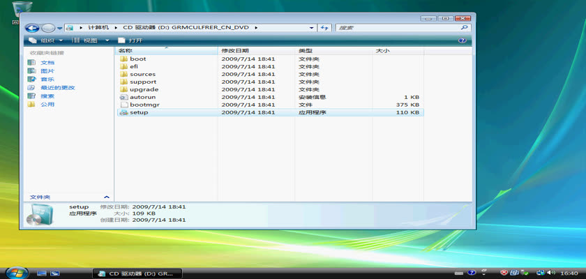The image size is (586, 279).
Task: Open the boot folder
Action: (137, 59)
